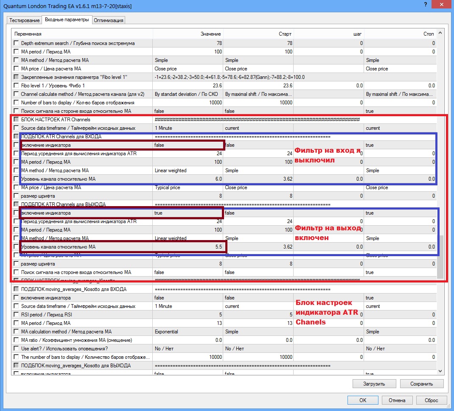Tick Use alert checkbox
The height and width of the screenshot is (411, 454).
point(16,349)
